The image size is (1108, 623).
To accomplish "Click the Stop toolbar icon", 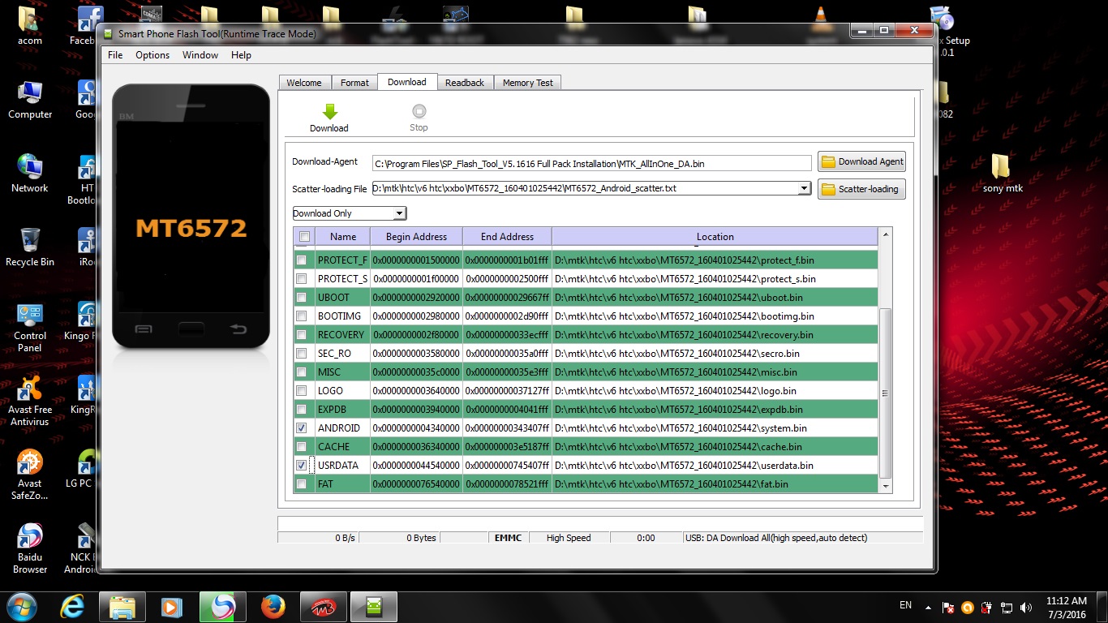I will (419, 112).
